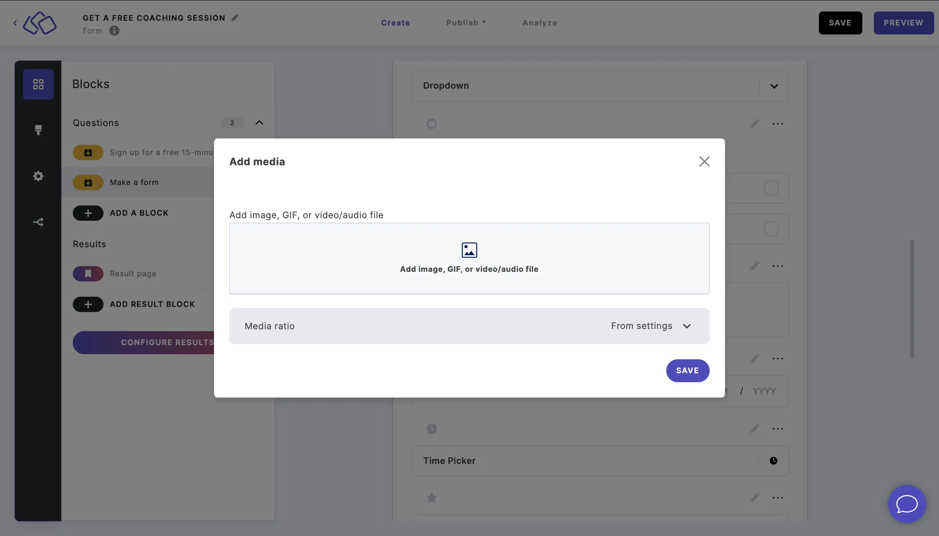Open more options above the date field
This screenshot has width=939, height=536.
click(x=778, y=358)
